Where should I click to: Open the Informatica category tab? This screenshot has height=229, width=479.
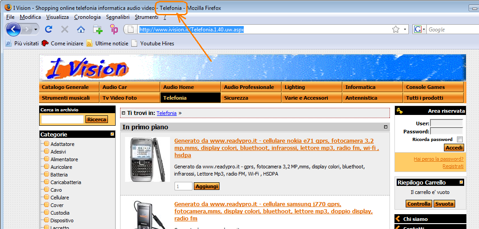point(372,87)
